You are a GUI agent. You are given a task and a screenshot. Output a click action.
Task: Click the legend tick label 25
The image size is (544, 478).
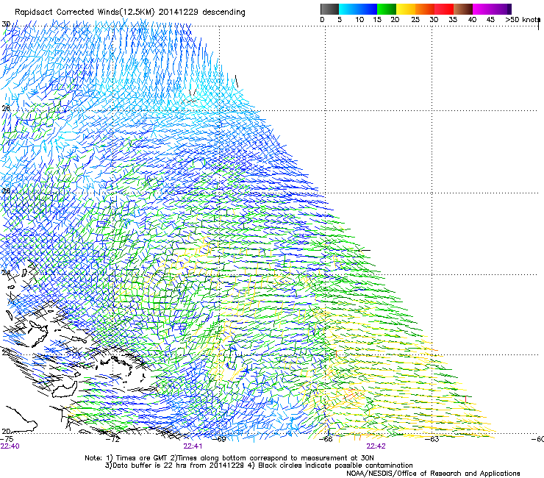click(x=415, y=20)
